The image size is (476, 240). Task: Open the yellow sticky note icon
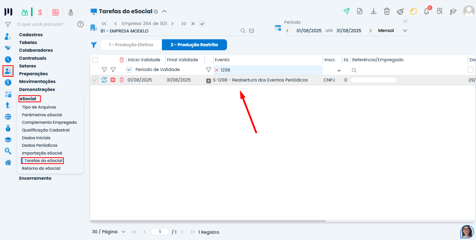click(413, 11)
